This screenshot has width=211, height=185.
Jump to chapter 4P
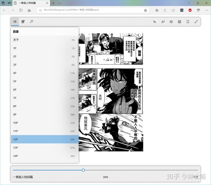pyautogui.click(x=45, y=73)
